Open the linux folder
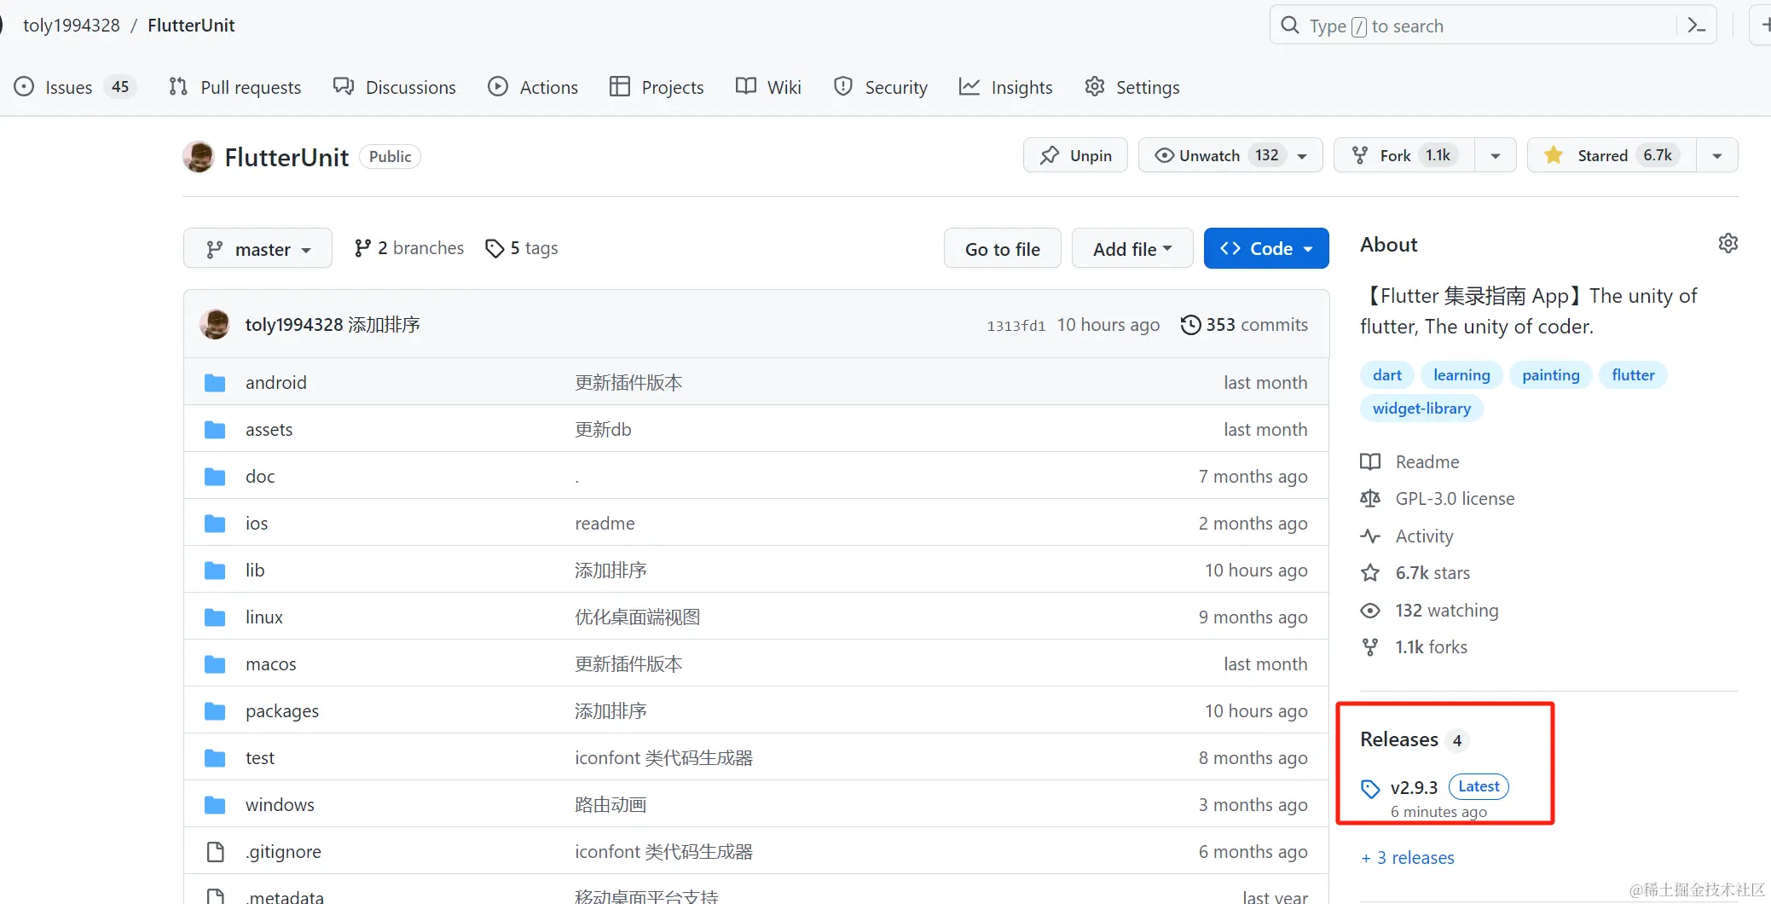The height and width of the screenshot is (904, 1771). [x=264, y=617]
